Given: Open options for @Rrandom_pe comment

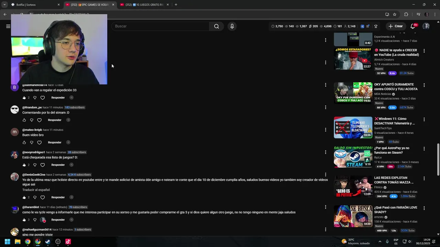Looking at the screenshot, I should click(x=326, y=107).
